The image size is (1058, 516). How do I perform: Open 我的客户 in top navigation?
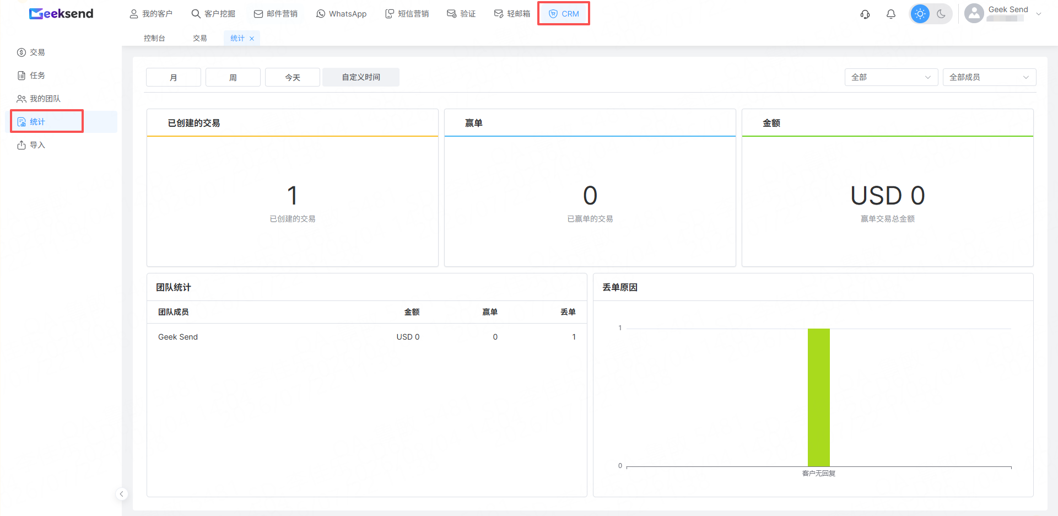point(151,14)
